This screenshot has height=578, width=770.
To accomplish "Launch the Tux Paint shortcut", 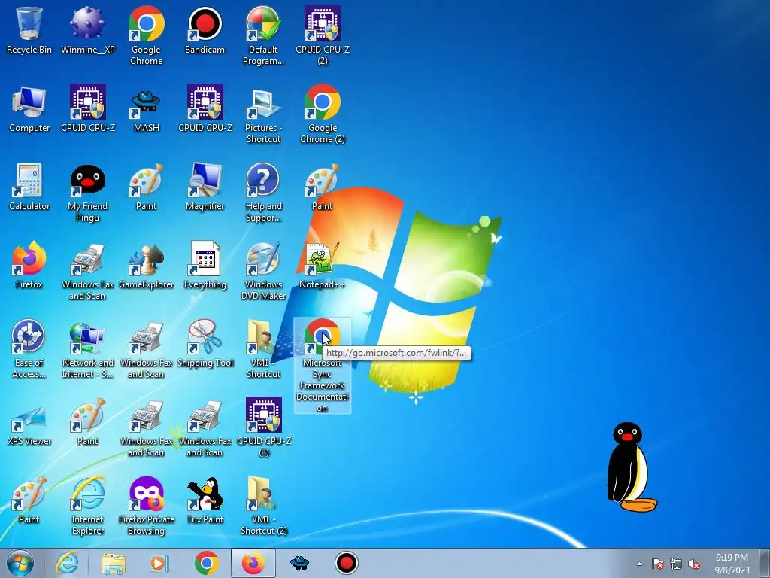I will [x=205, y=500].
